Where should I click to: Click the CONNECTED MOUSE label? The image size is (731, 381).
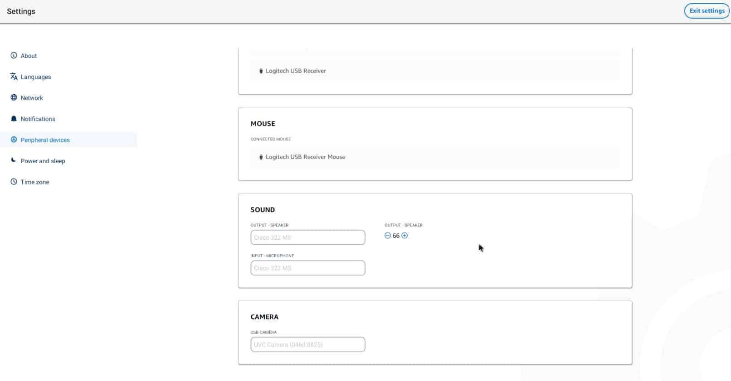(271, 139)
